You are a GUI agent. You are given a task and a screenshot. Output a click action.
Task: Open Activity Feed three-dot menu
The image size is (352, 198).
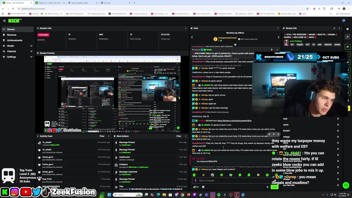(x=109, y=136)
